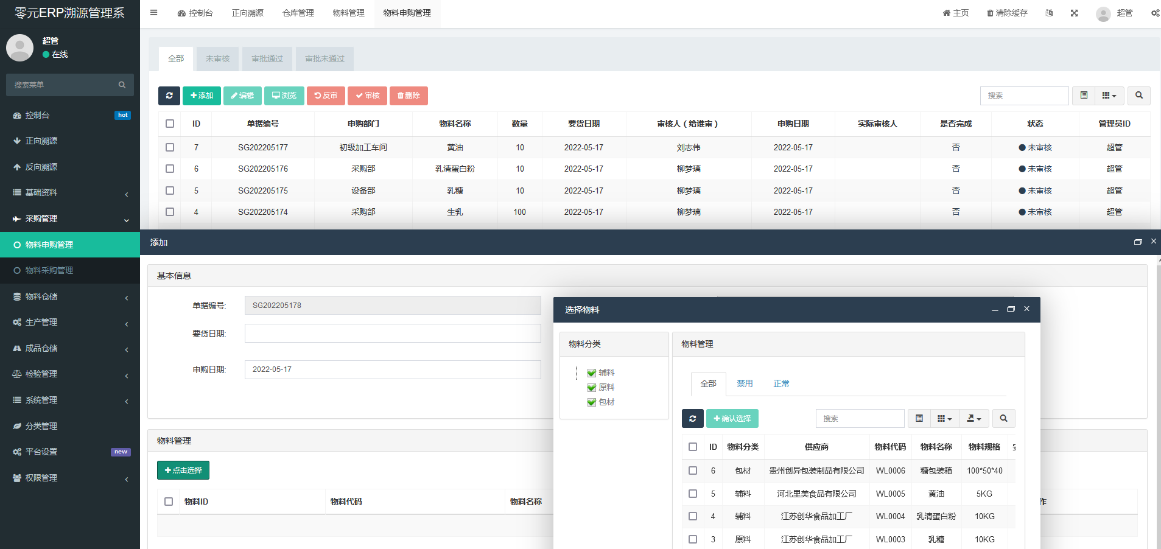Expand the 基础资料 sidebar menu
The image size is (1161, 549).
coord(70,193)
